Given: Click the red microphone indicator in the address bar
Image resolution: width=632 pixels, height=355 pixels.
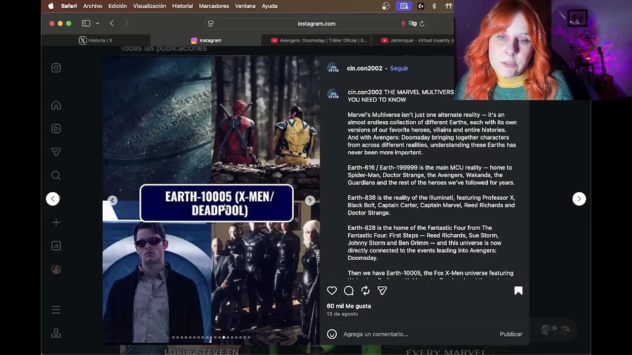Looking at the screenshot, I should (403, 24).
